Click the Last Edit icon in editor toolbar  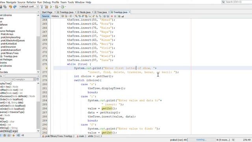click(x=63, y=16)
